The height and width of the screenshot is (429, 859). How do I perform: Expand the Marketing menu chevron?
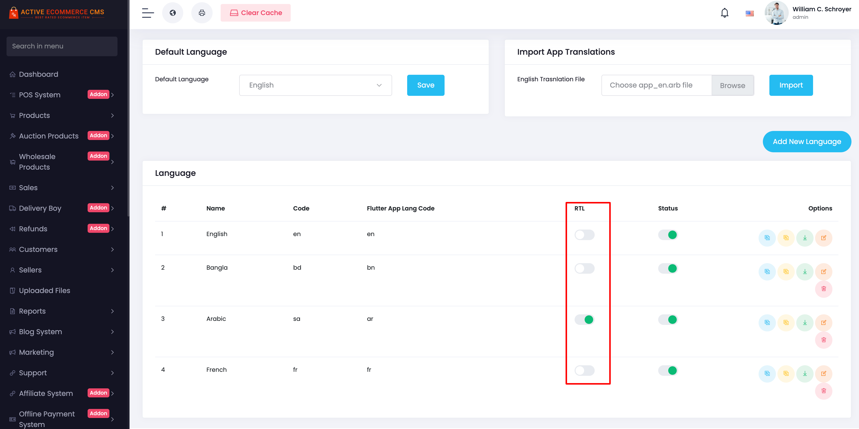pos(112,352)
